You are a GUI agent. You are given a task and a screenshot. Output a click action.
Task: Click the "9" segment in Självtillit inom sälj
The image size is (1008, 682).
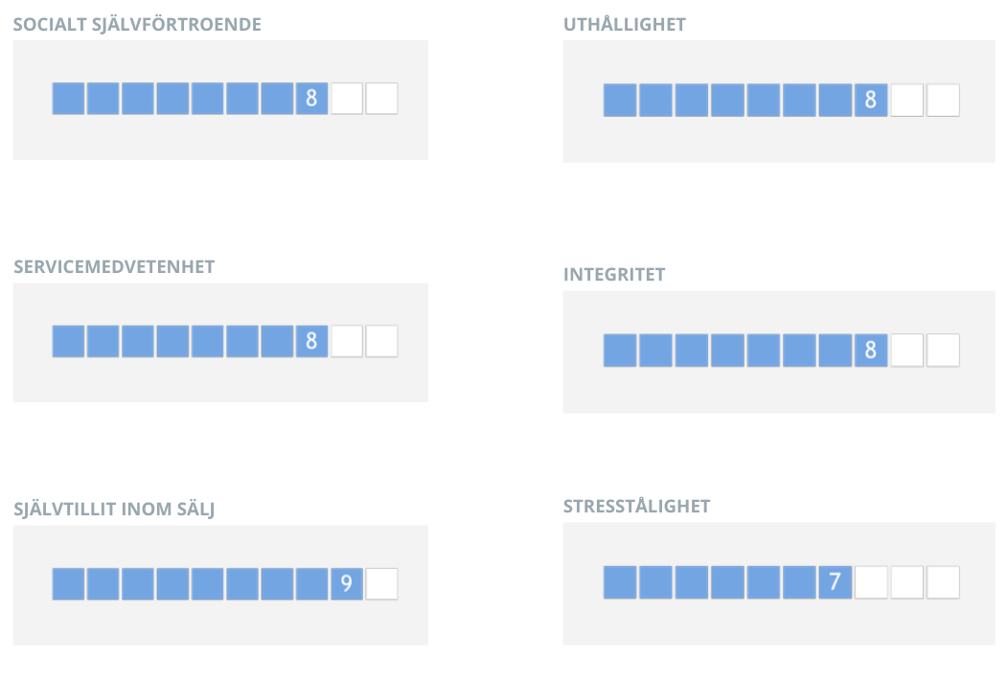pyautogui.click(x=347, y=584)
